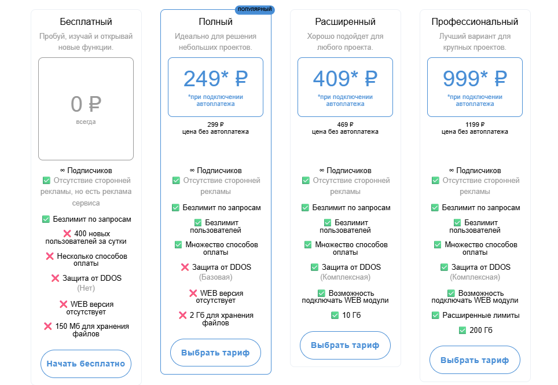Click the Начать бесплатно button
558x385 pixels.
coord(86,364)
